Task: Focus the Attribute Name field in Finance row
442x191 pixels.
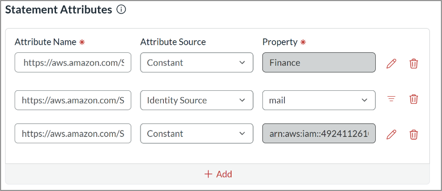Action: (x=73, y=62)
